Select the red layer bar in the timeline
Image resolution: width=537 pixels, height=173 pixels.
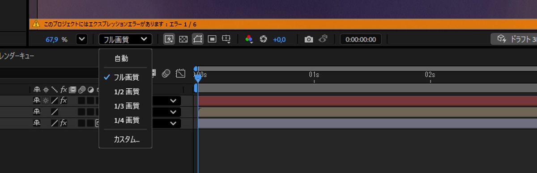367,101
